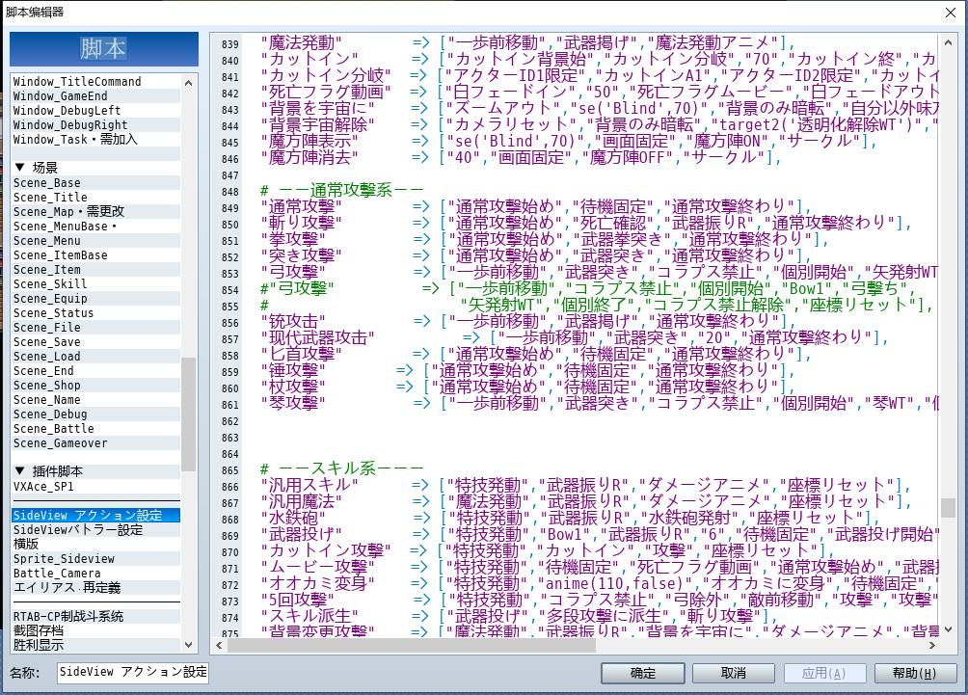Select Scene_Skill script
This screenshot has height=695, width=968.
[95, 284]
